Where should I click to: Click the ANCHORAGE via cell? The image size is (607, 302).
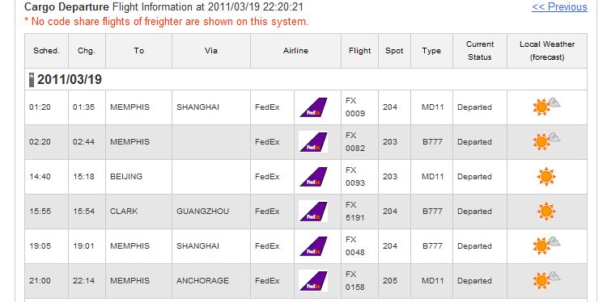(211, 281)
